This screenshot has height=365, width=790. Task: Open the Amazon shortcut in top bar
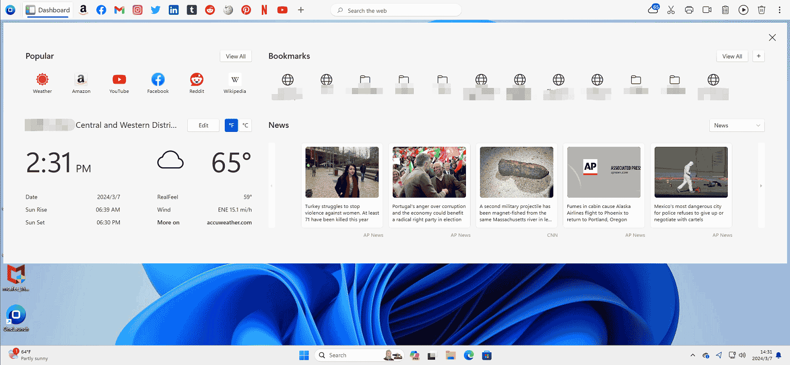point(83,10)
